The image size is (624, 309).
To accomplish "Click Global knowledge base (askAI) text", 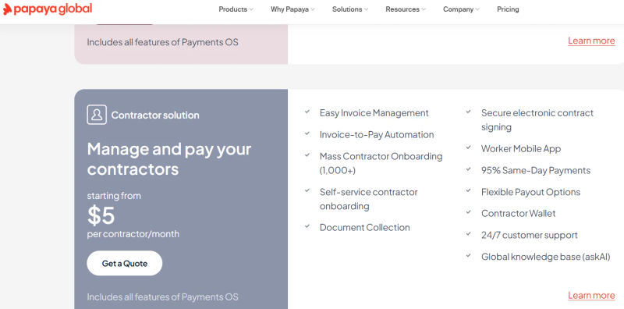I will coord(545,257).
